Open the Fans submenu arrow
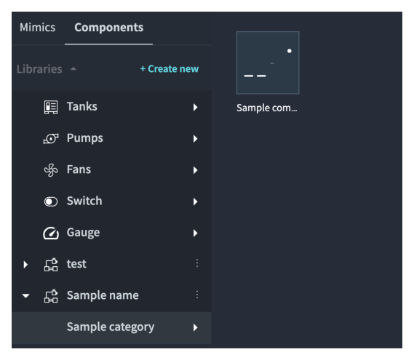This screenshot has height=360, width=414. click(x=195, y=170)
